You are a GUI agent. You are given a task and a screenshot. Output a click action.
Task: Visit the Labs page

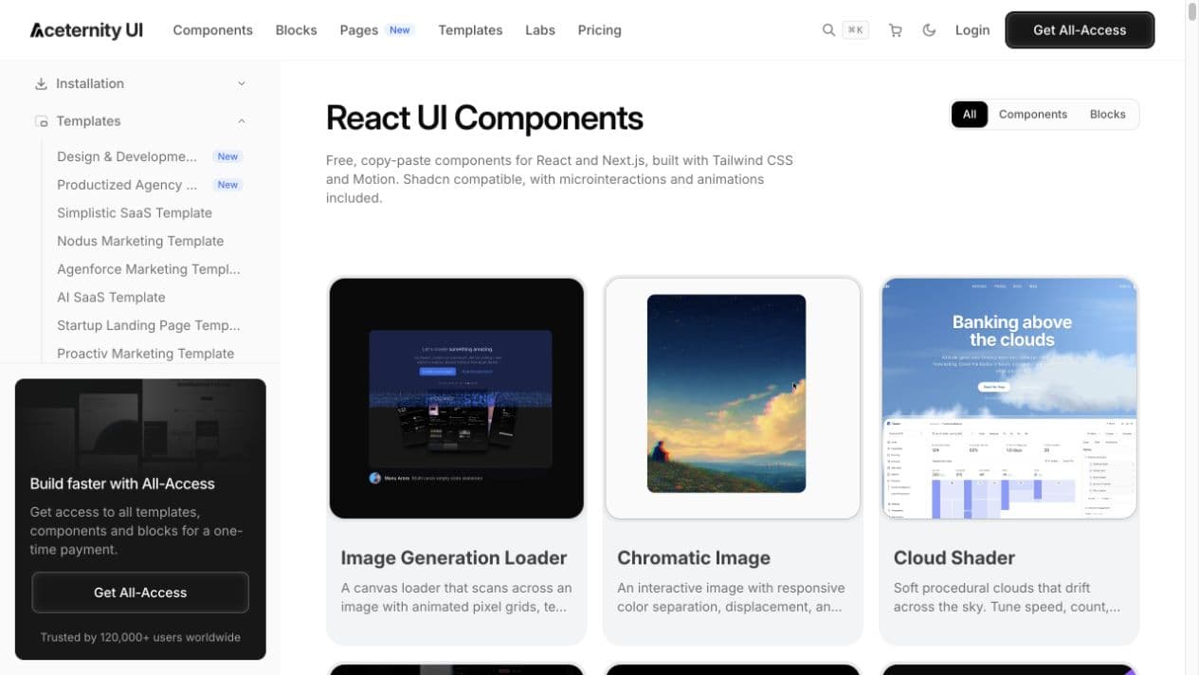pyautogui.click(x=540, y=30)
